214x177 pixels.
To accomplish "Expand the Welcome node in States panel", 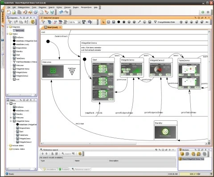I will (11, 118).
